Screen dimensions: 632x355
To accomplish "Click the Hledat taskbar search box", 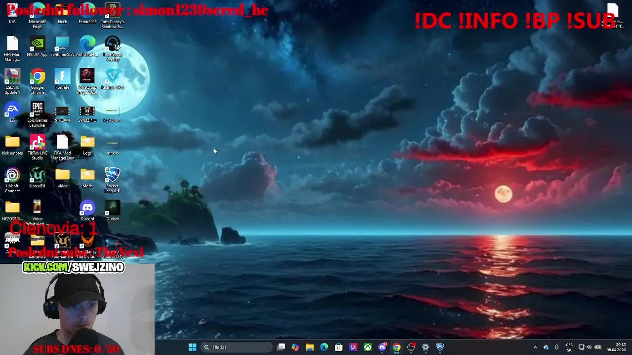I will pos(237,347).
